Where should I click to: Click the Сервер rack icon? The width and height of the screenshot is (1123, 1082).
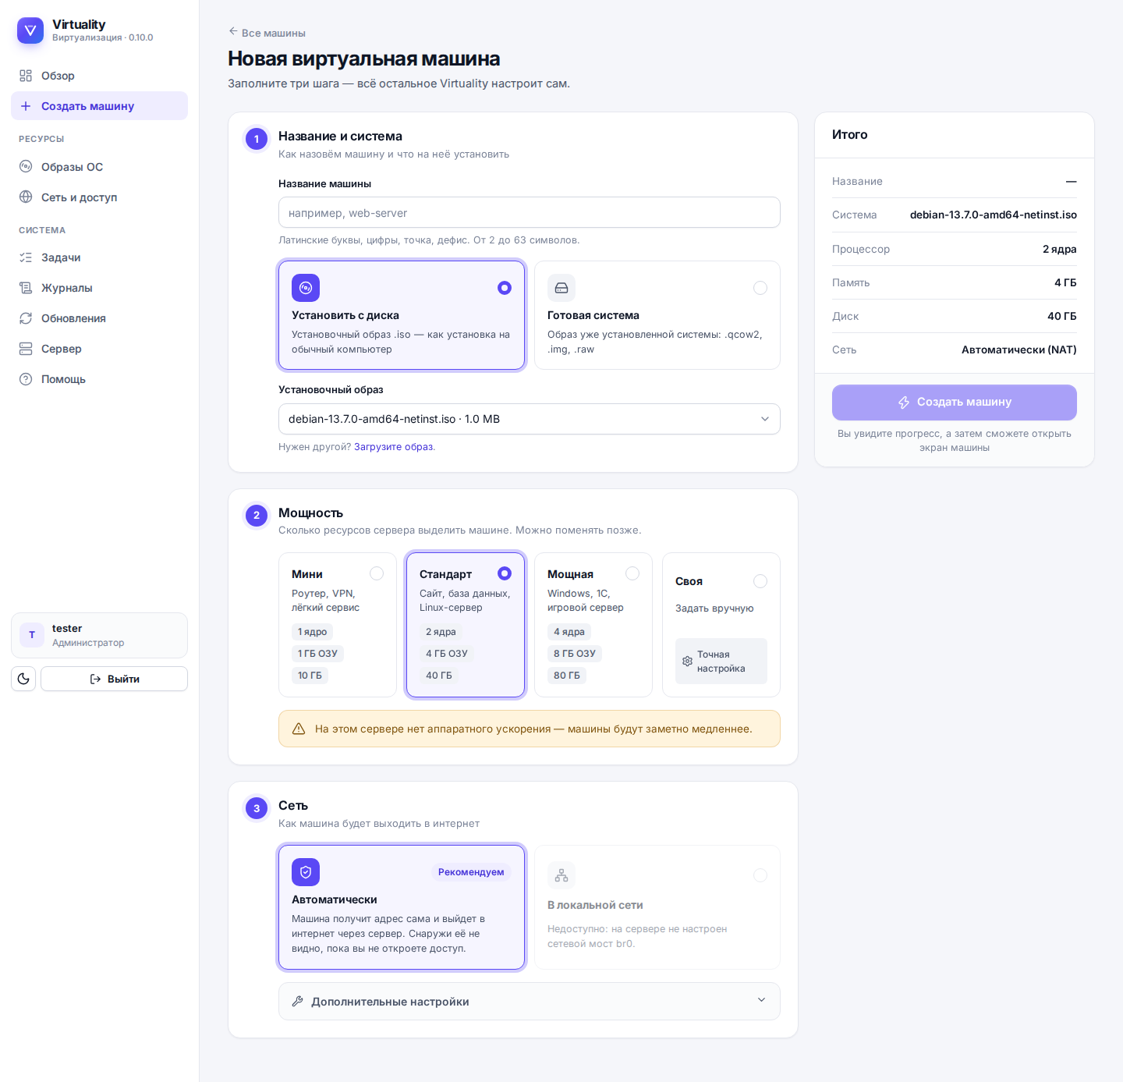click(x=26, y=349)
